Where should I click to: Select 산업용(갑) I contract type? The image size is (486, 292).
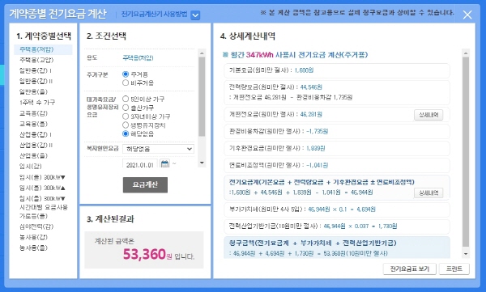36,134
